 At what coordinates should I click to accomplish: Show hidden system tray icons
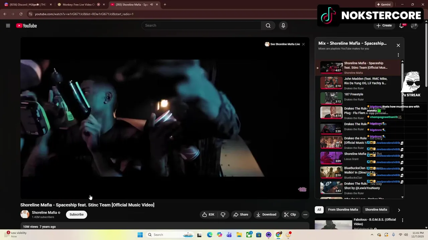(x=372, y=235)
